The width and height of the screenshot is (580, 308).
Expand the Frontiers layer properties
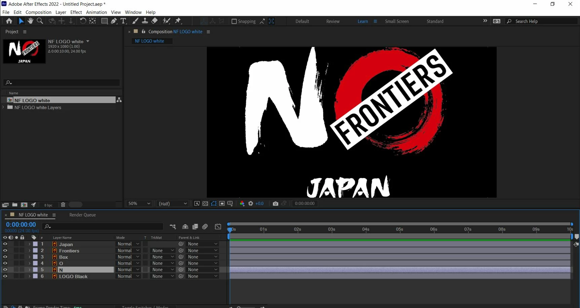pos(29,250)
